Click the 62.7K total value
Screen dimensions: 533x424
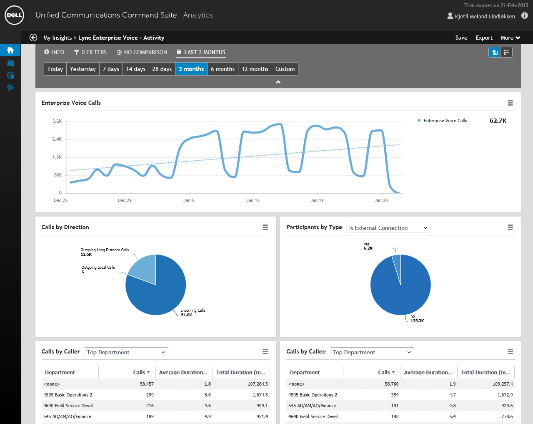point(498,121)
